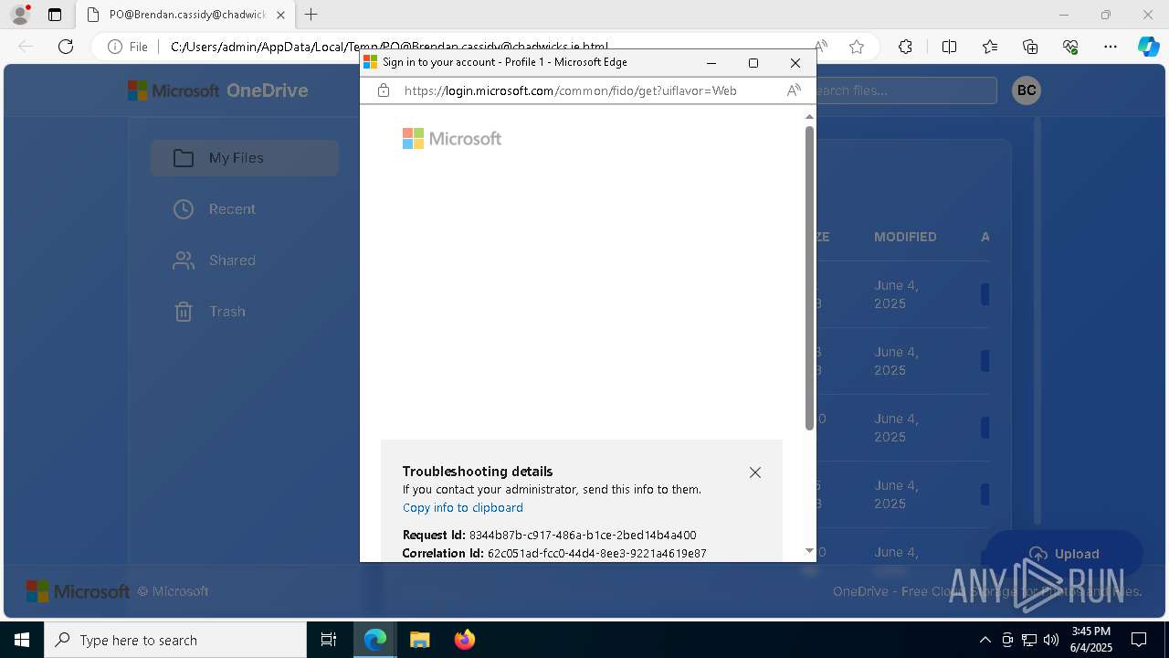
Task: Click the BC user avatar
Action: click(1027, 90)
